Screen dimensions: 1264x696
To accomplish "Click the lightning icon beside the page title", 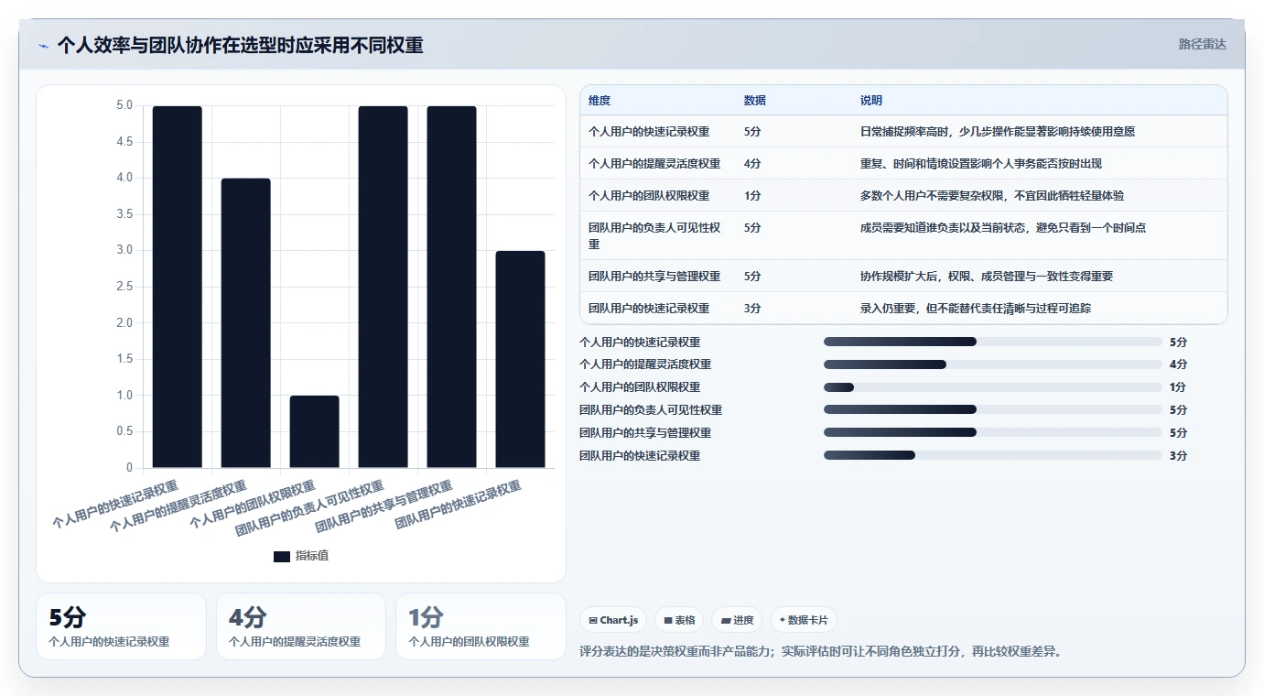I will click(43, 46).
